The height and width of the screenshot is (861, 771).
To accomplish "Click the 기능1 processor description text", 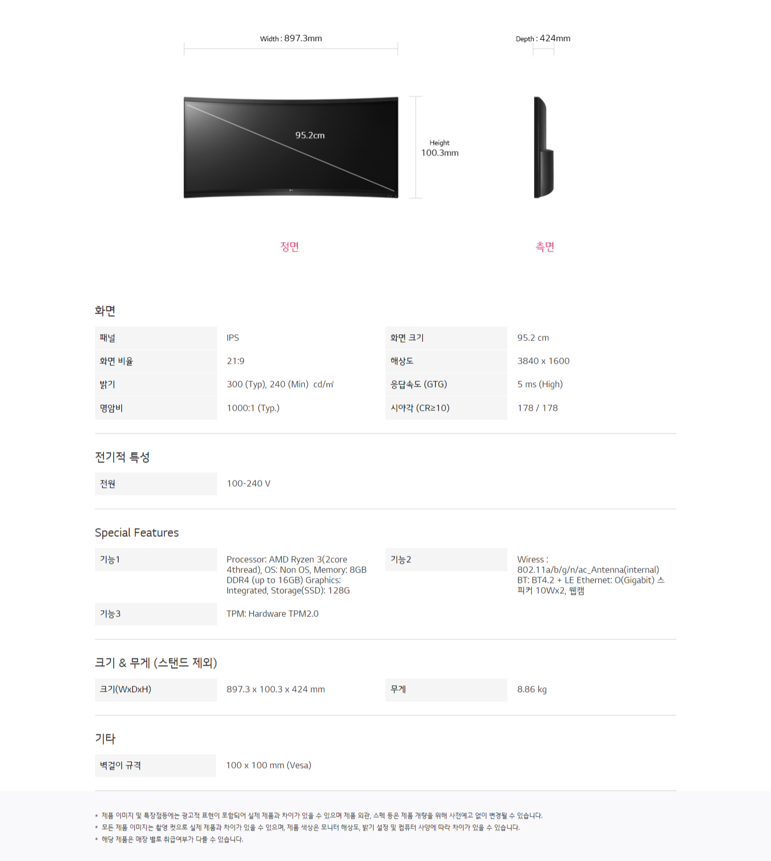I will click(297, 575).
